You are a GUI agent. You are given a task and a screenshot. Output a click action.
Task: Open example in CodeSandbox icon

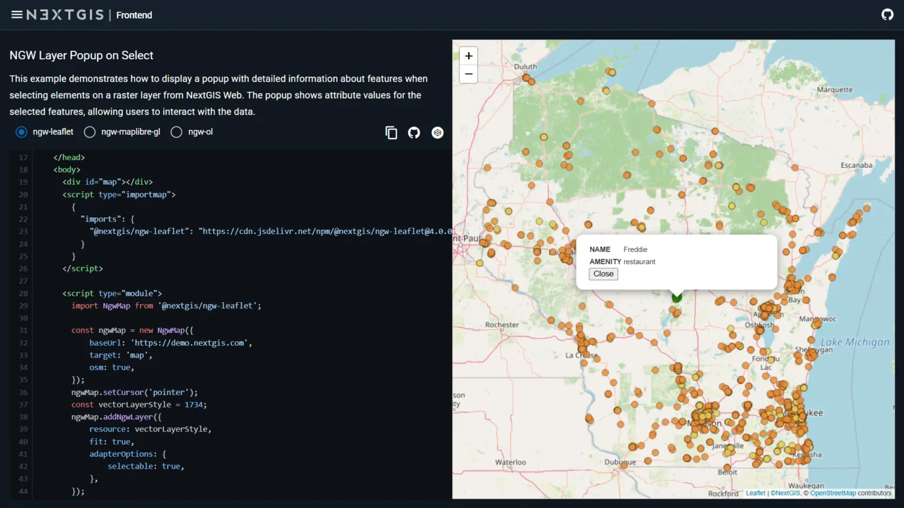pyautogui.click(x=437, y=133)
